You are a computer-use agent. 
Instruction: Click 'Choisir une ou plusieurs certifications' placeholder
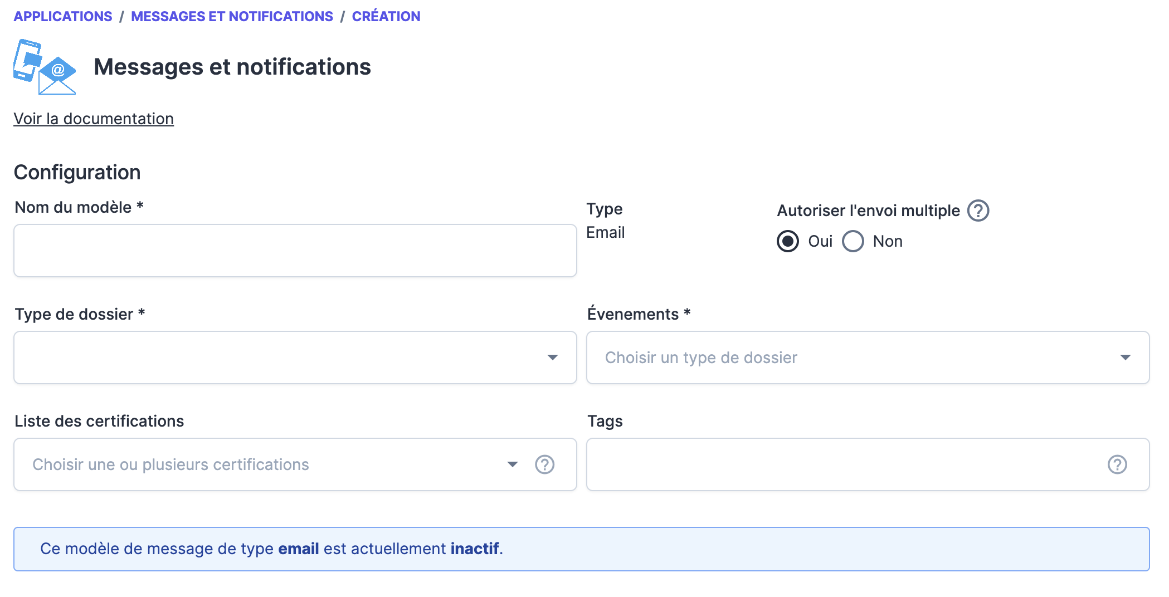click(x=171, y=464)
